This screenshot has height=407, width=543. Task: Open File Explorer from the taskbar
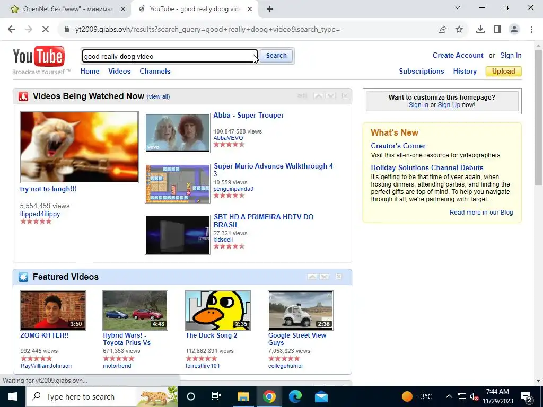tap(243, 396)
